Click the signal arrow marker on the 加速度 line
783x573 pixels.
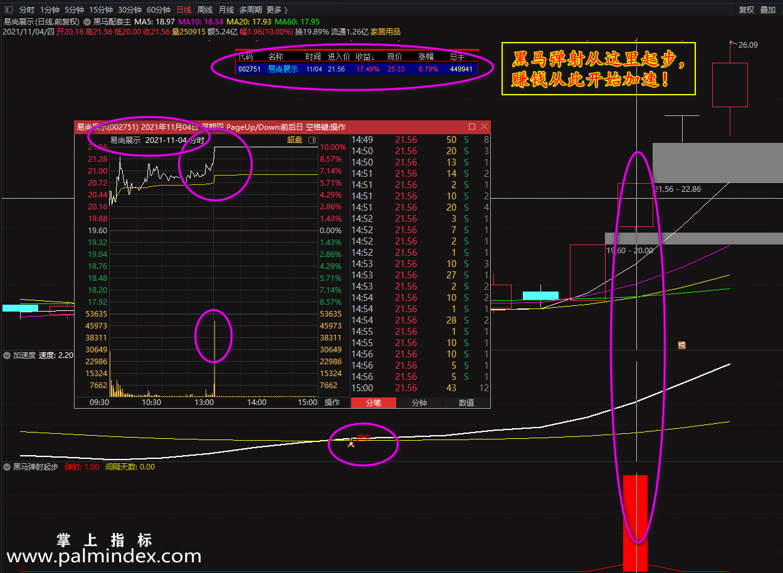pos(351,443)
